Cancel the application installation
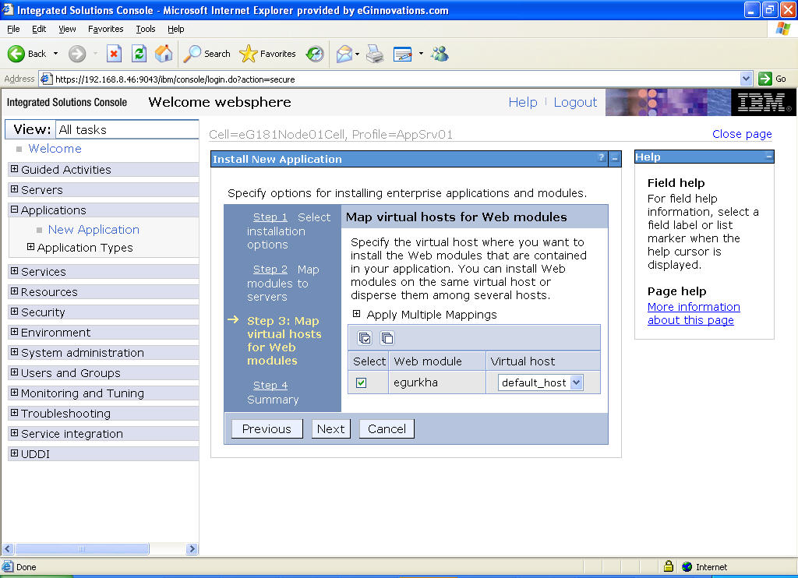This screenshot has width=798, height=578. click(387, 429)
